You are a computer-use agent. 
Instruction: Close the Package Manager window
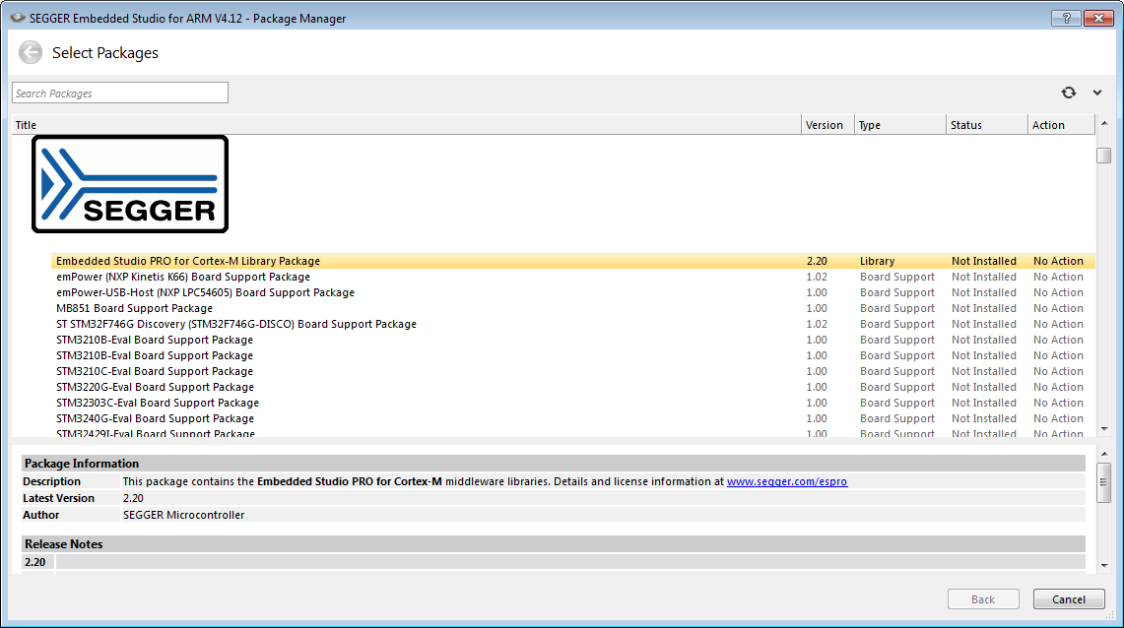pyautogui.click(x=1098, y=18)
